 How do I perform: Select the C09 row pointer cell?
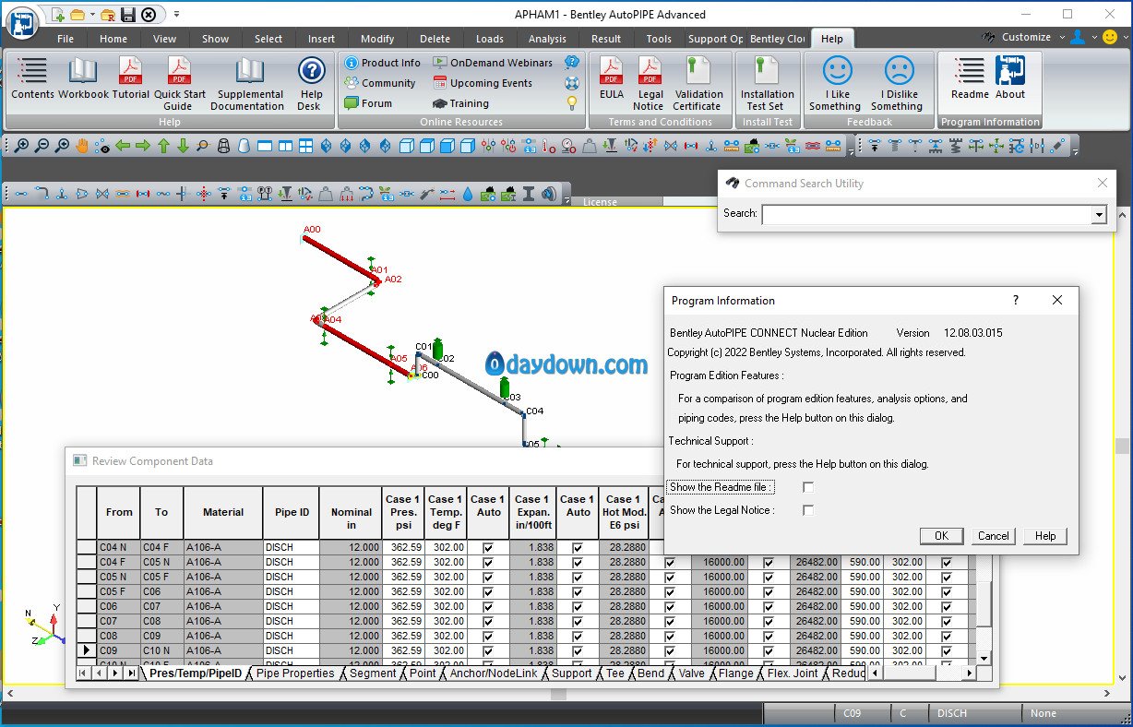(x=87, y=650)
